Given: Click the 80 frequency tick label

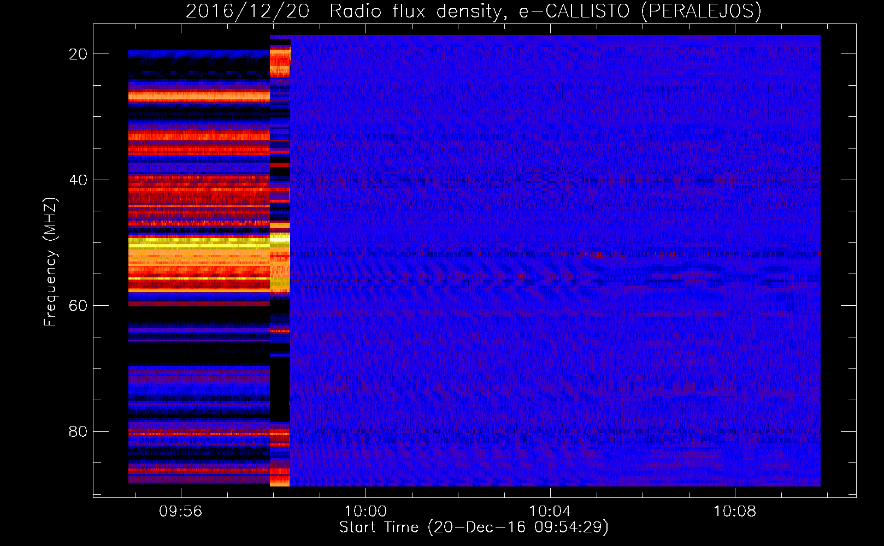Looking at the screenshot, I should (78, 431).
